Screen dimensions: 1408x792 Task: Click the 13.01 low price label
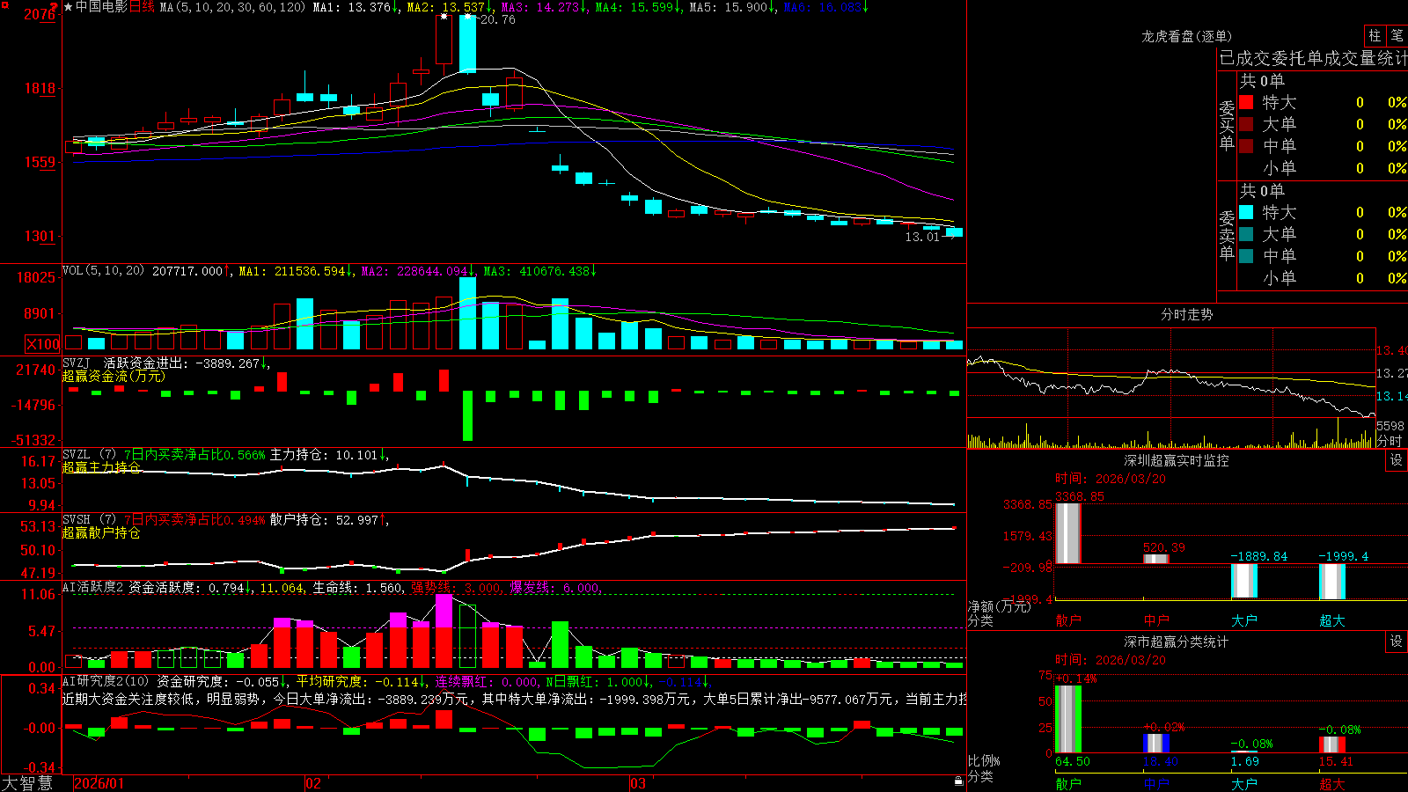(x=922, y=238)
